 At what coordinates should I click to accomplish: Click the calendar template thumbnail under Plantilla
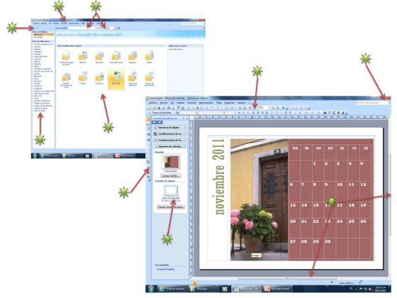[x=171, y=162]
